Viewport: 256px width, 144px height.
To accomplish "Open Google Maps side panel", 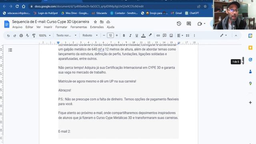I will 250,84.
